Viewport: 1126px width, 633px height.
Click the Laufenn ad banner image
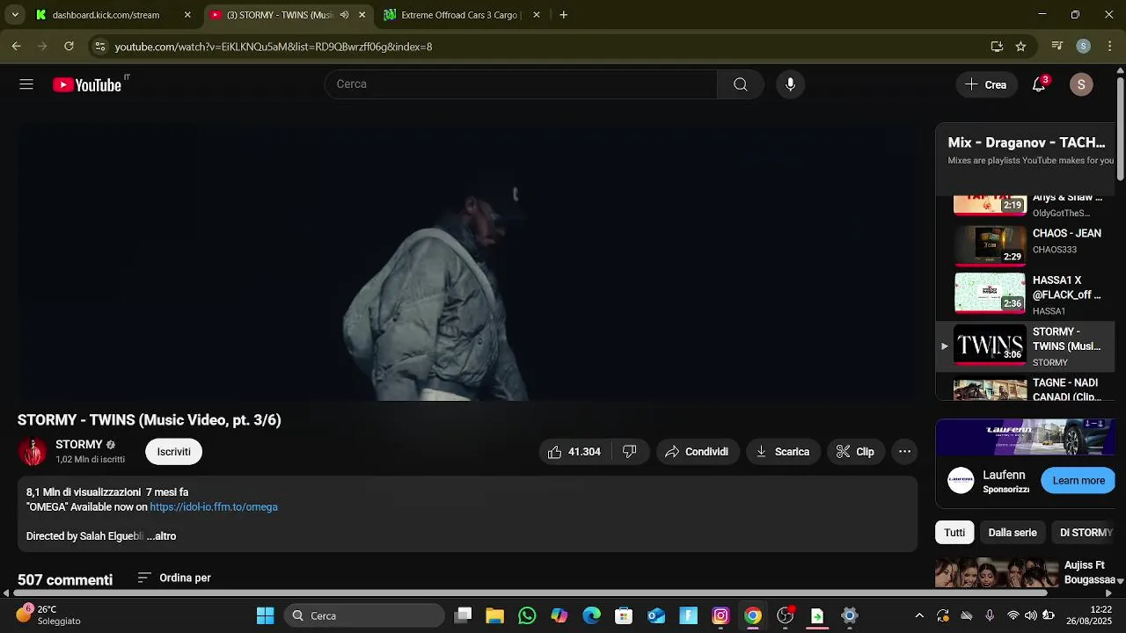[x=1026, y=438]
